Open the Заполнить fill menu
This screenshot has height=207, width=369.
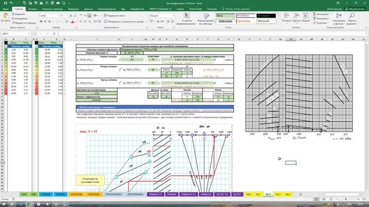322,18
